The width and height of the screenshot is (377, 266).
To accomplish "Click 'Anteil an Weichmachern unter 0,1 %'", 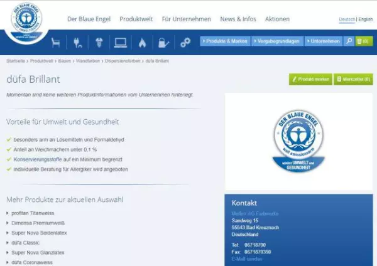I will [55, 149].
